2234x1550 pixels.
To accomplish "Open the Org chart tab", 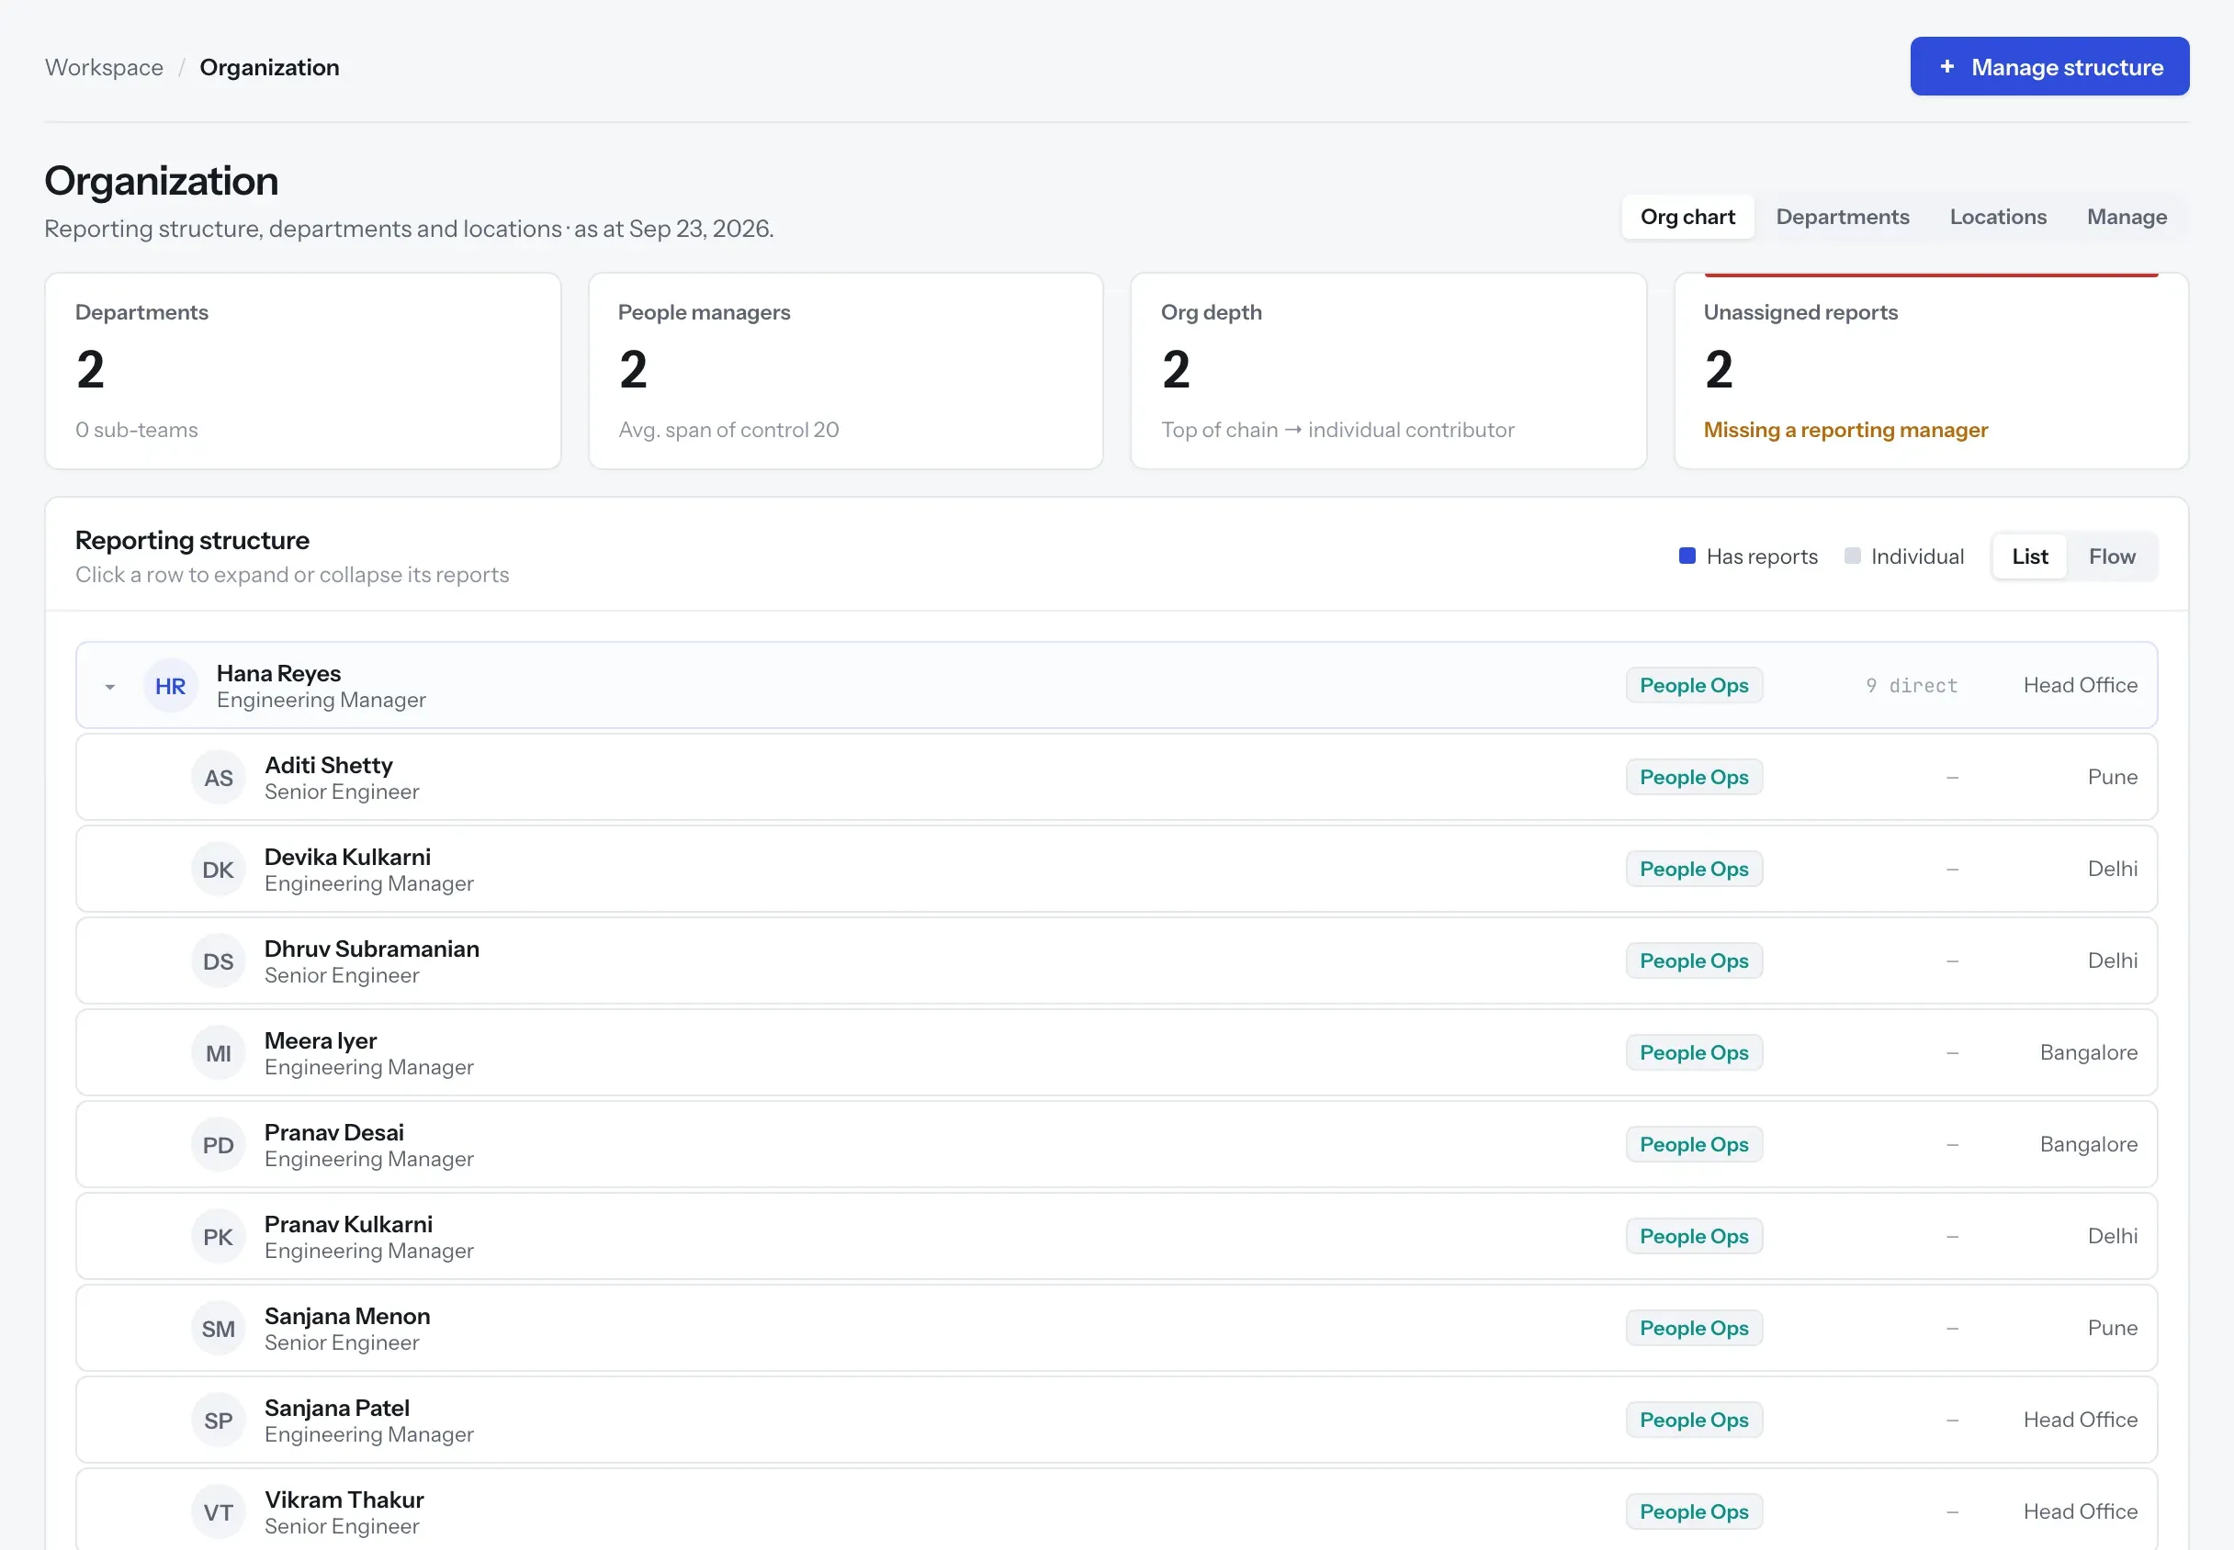I will (1687, 217).
